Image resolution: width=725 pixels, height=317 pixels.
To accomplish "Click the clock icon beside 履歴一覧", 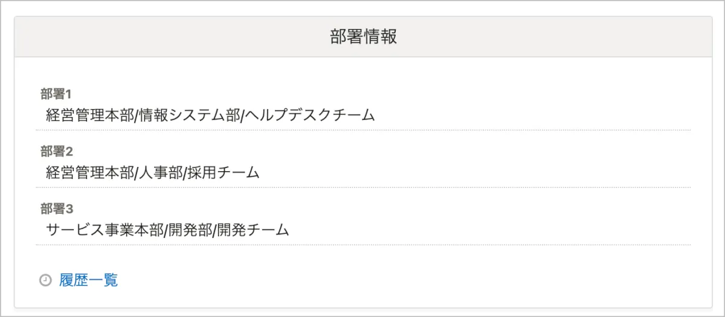I will 45,280.
